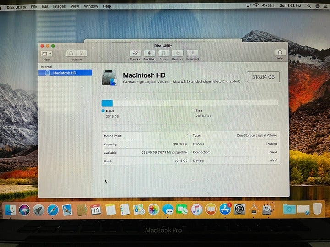Open Notes from the dock
This screenshot has height=247, width=330.
(110, 209)
